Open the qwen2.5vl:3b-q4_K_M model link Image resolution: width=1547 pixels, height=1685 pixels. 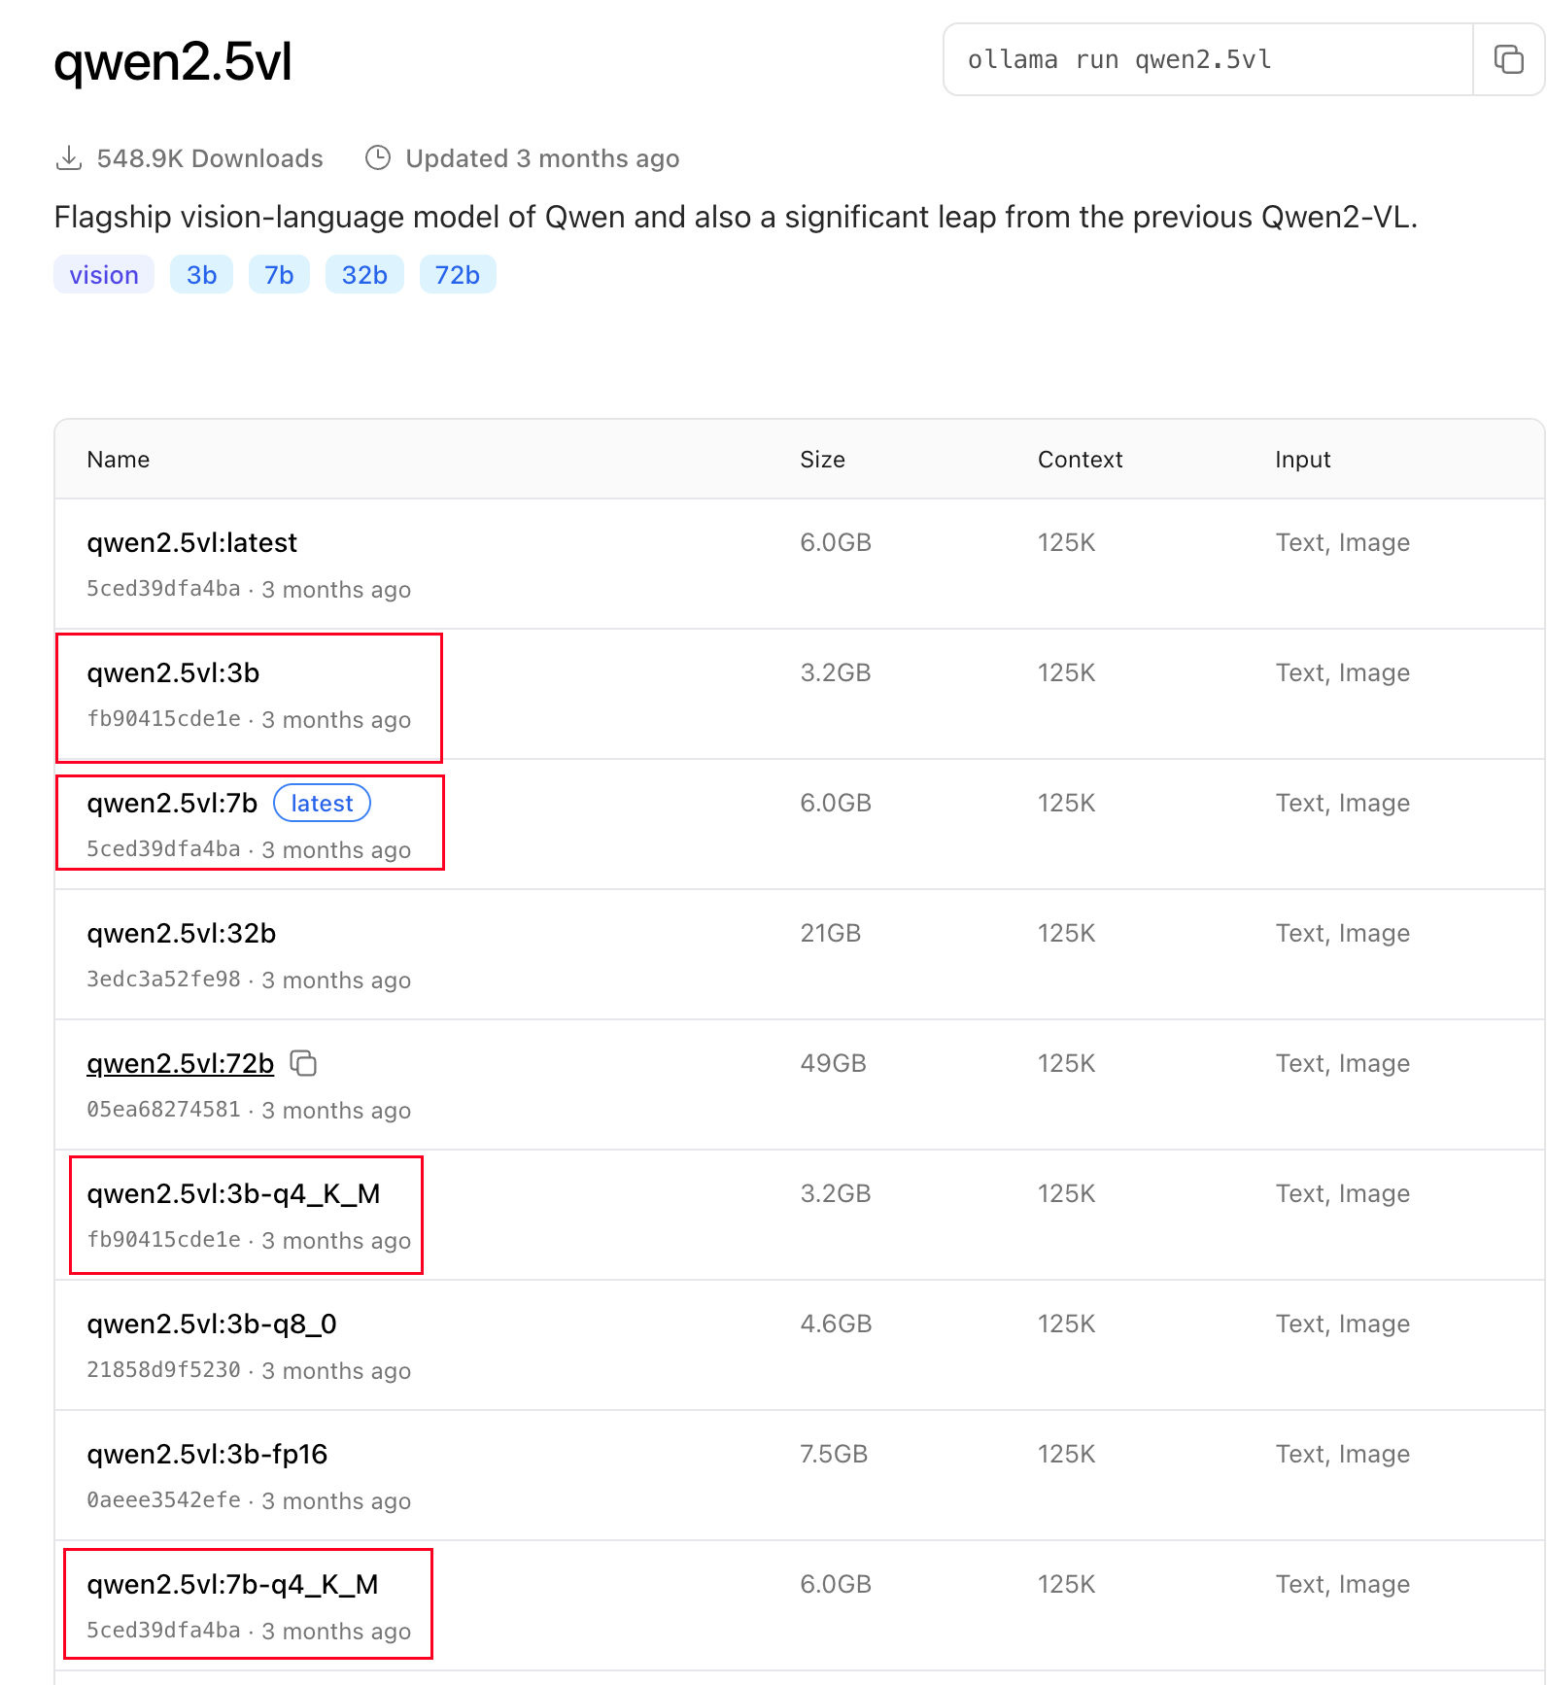point(233,1193)
